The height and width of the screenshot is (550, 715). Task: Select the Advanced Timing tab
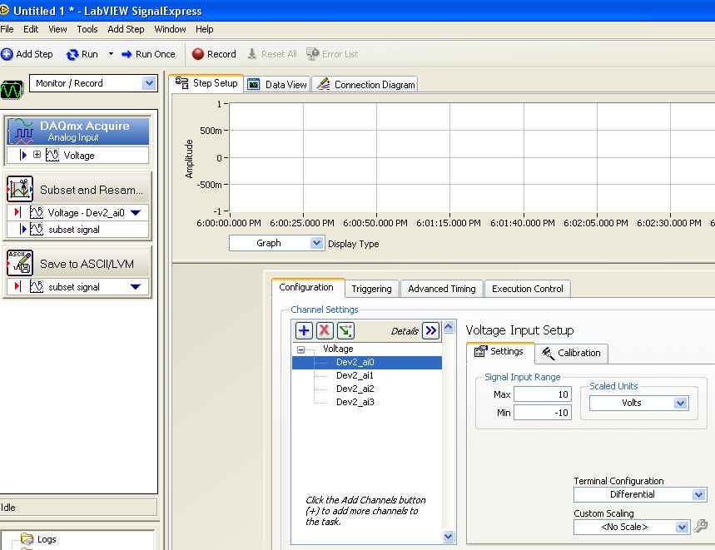[441, 289]
